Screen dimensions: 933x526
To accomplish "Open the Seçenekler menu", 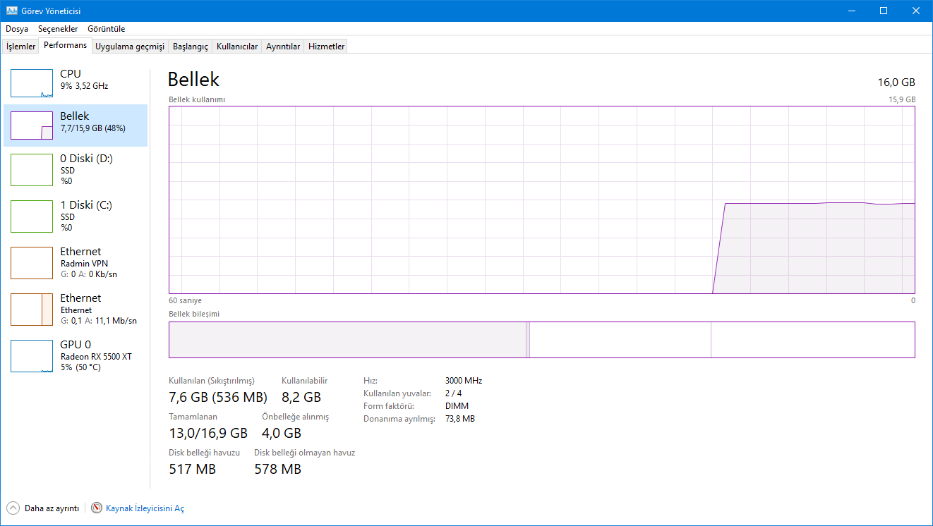I will tap(58, 29).
